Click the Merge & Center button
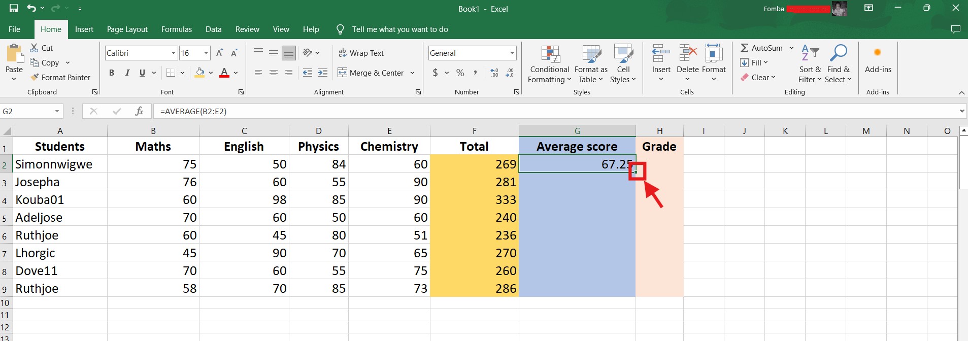 click(x=371, y=73)
